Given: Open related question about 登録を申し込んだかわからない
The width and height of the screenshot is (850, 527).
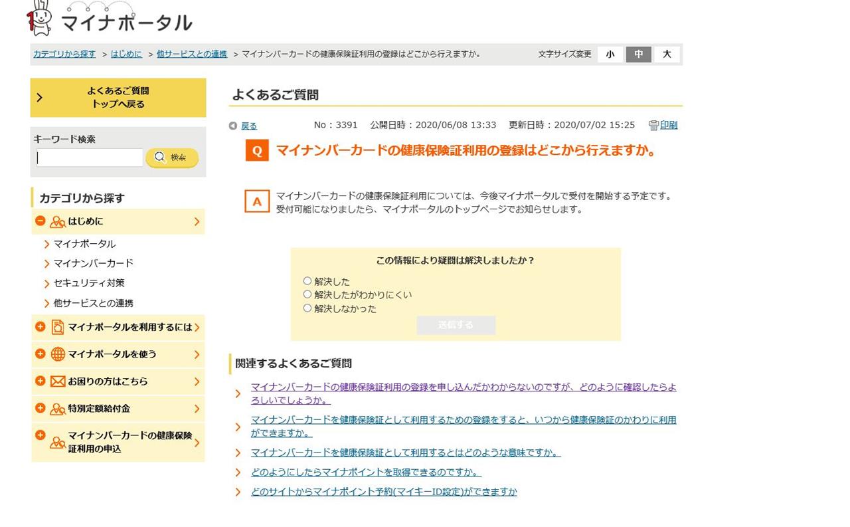Looking at the screenshot, I should pyautogui.click(x=464, y=393).
